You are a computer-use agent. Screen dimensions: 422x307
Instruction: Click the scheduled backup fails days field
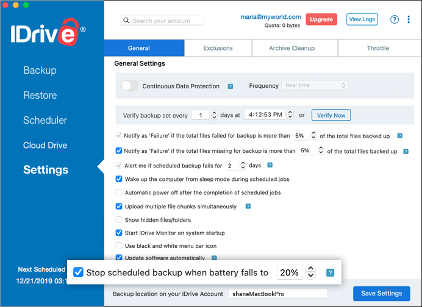click(x=232, y=165)
